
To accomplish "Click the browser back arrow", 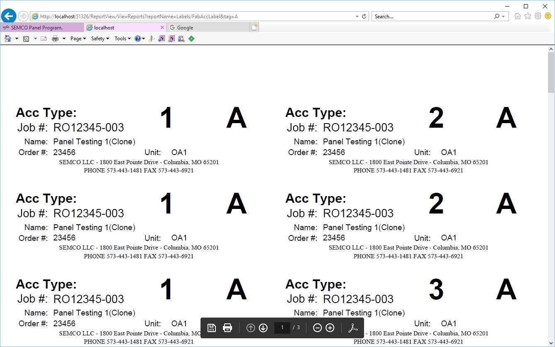I will 9,16.
